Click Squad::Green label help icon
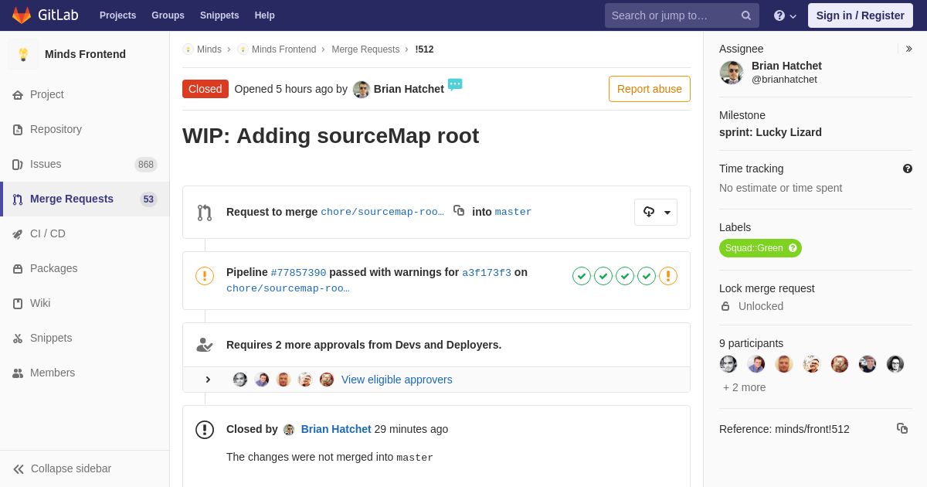Viewport: 927px width, 487px height. pyautogui.click(x=793, y=248)
